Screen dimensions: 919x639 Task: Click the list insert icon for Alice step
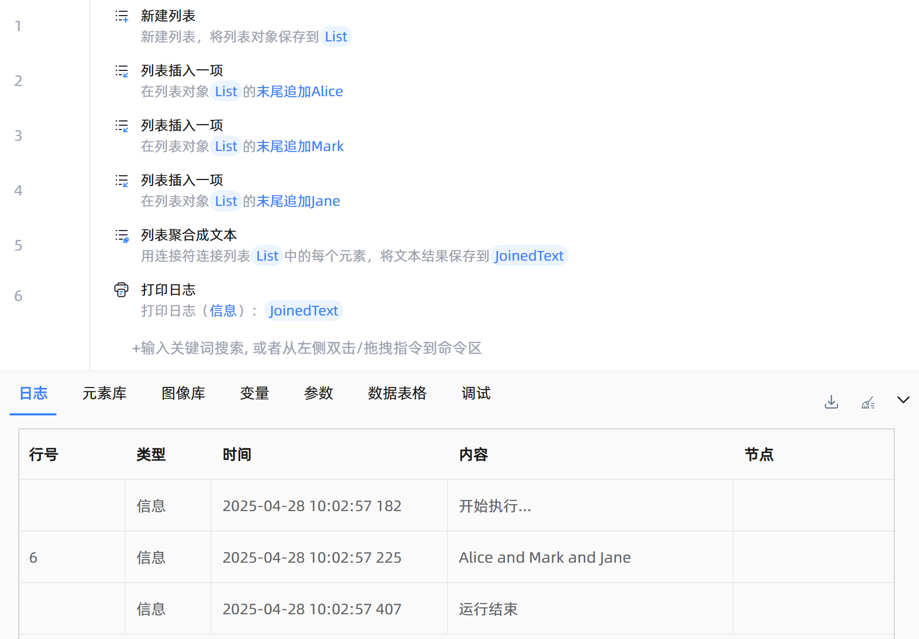point(122,71)
